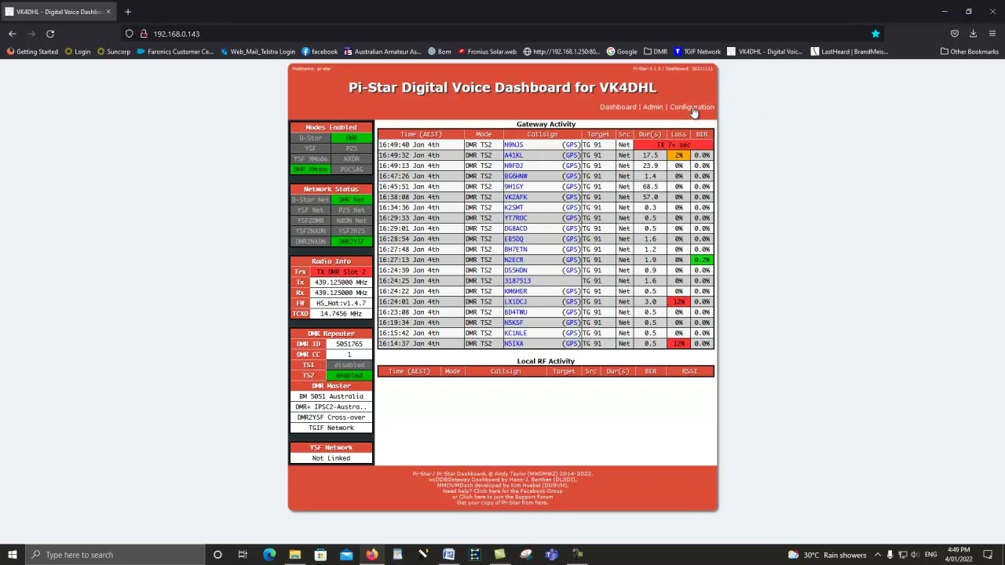
Task: Click the green 0.2% BER cell
Action: (702, 260)
